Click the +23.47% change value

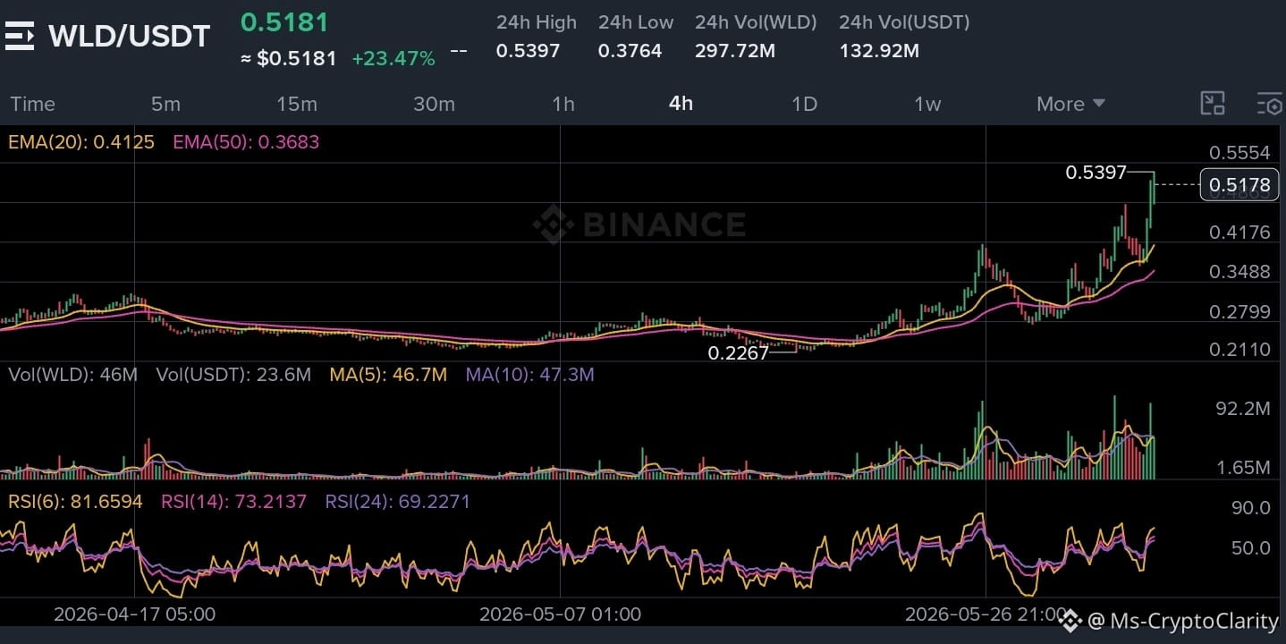coord(393,59)
